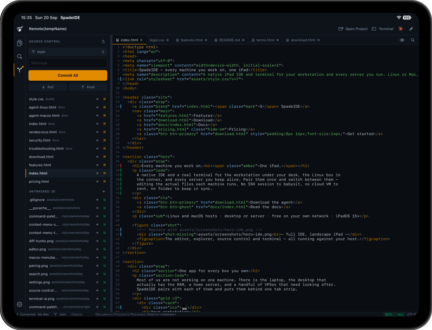Screen dimensions: 432x330
Task: Click the Push button
Action: pos(88,87)
